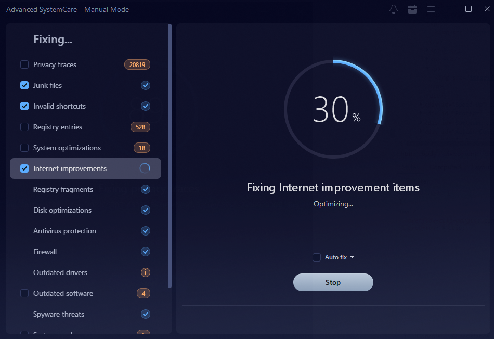Click the Junk files completed checkmark icon

click(x=146, y=85)
